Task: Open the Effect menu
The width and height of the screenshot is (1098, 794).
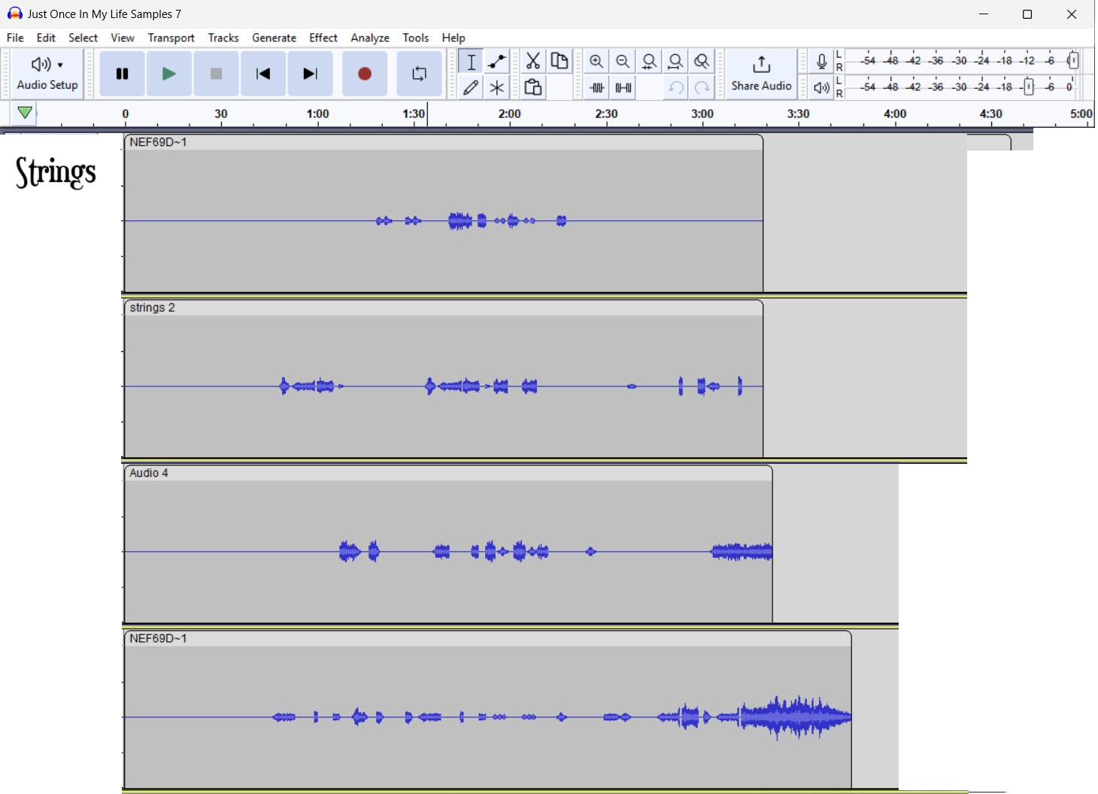Action: pyautogui.click(x=323, y=38)
